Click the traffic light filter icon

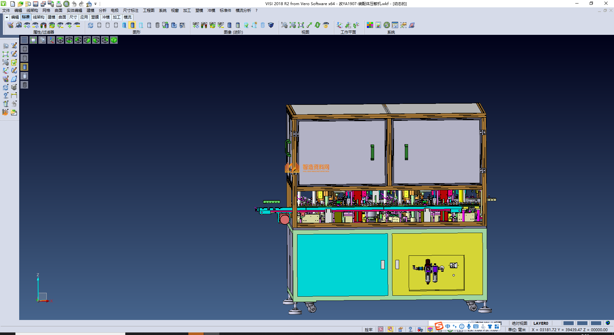click(43, 25)
